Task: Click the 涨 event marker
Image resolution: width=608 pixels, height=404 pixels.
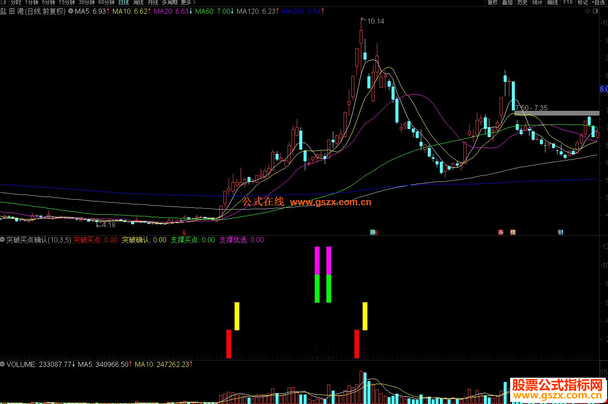Action: [501, 232]
